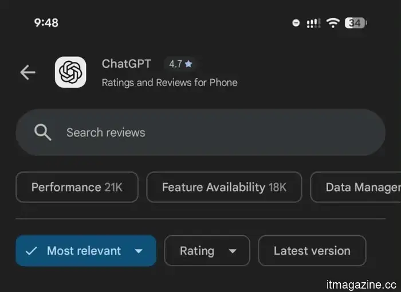Click the checkmark on Most relevant
This screenshot has height=292, width=401.
[32, 251]
